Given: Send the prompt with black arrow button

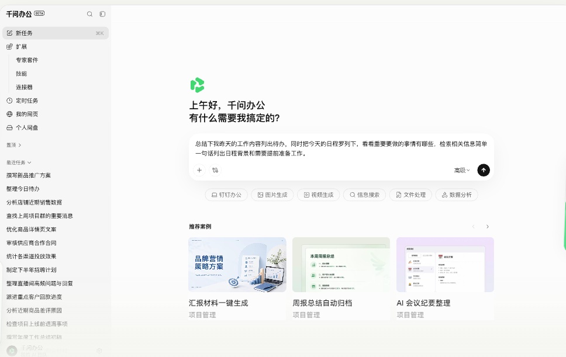Looking at the screenshot, I should point(484,170).
